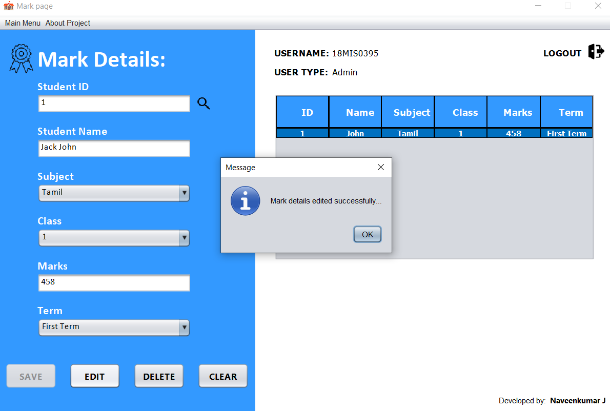Expand the Subject dropdown
610x411 pixels.
[184, 193]
